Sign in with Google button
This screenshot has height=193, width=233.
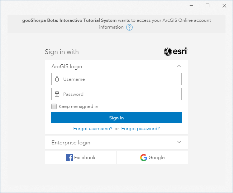point(152,158)
